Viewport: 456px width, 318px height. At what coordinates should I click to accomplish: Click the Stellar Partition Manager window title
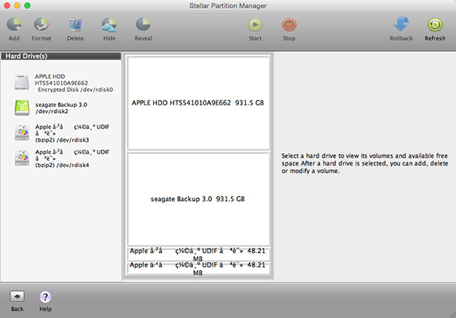click(x=228, y=5)
